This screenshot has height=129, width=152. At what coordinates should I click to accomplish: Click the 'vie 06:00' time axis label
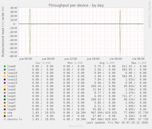[138, 59]
